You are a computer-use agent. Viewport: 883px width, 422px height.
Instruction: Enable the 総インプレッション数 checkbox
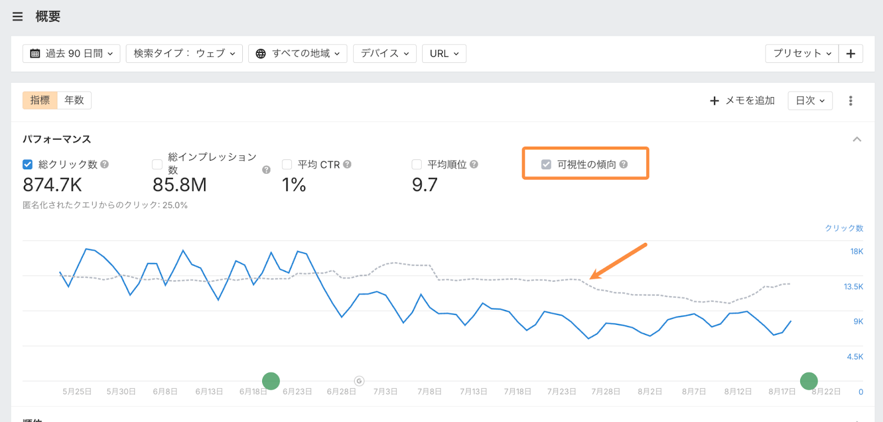157,164
